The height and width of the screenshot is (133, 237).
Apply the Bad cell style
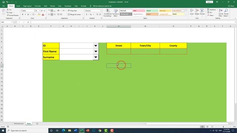139,11
